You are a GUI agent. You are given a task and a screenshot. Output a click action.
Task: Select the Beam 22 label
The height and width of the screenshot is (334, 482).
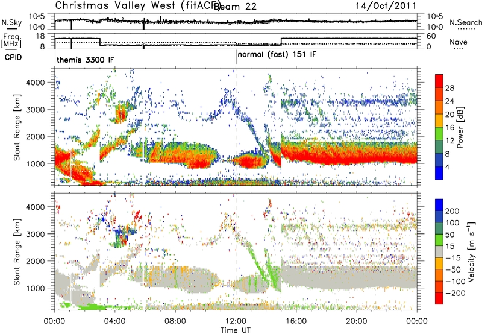coord(235,7)
